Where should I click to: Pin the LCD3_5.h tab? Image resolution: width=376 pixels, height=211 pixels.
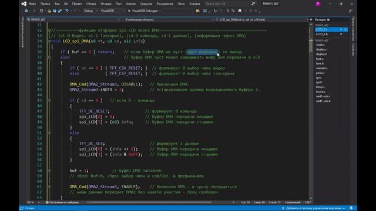coord(341,34)
